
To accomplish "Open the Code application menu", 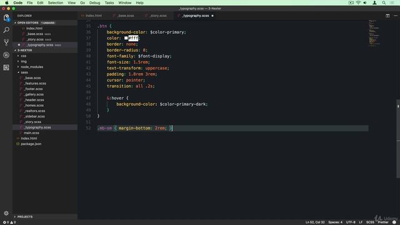I will point(18,2).
